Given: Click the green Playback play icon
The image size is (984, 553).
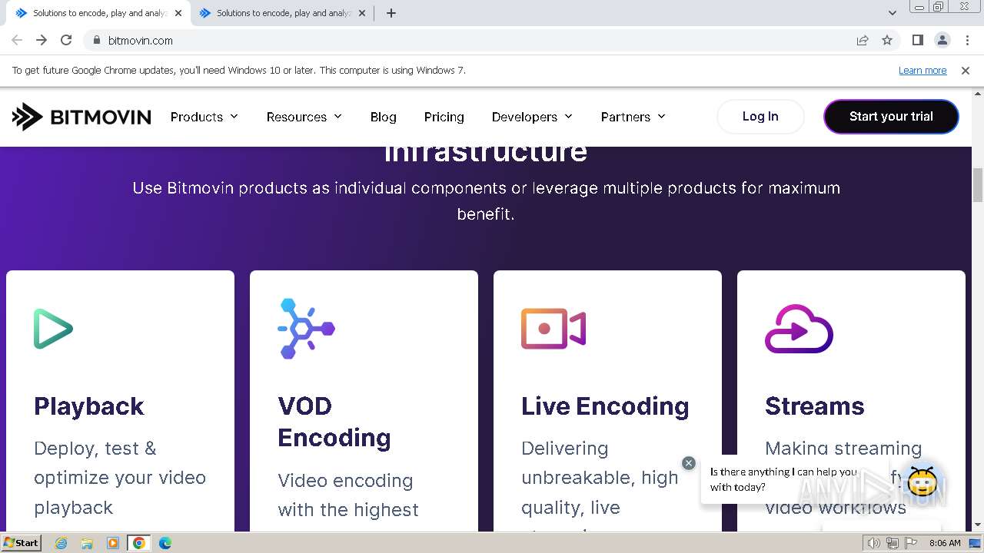Looking at the screenshot, I should point(53,329).
